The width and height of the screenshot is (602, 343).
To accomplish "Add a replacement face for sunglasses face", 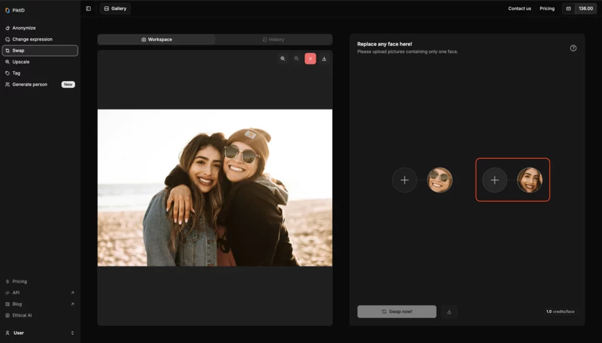I will pyautogui.click(x=404, y=180).
